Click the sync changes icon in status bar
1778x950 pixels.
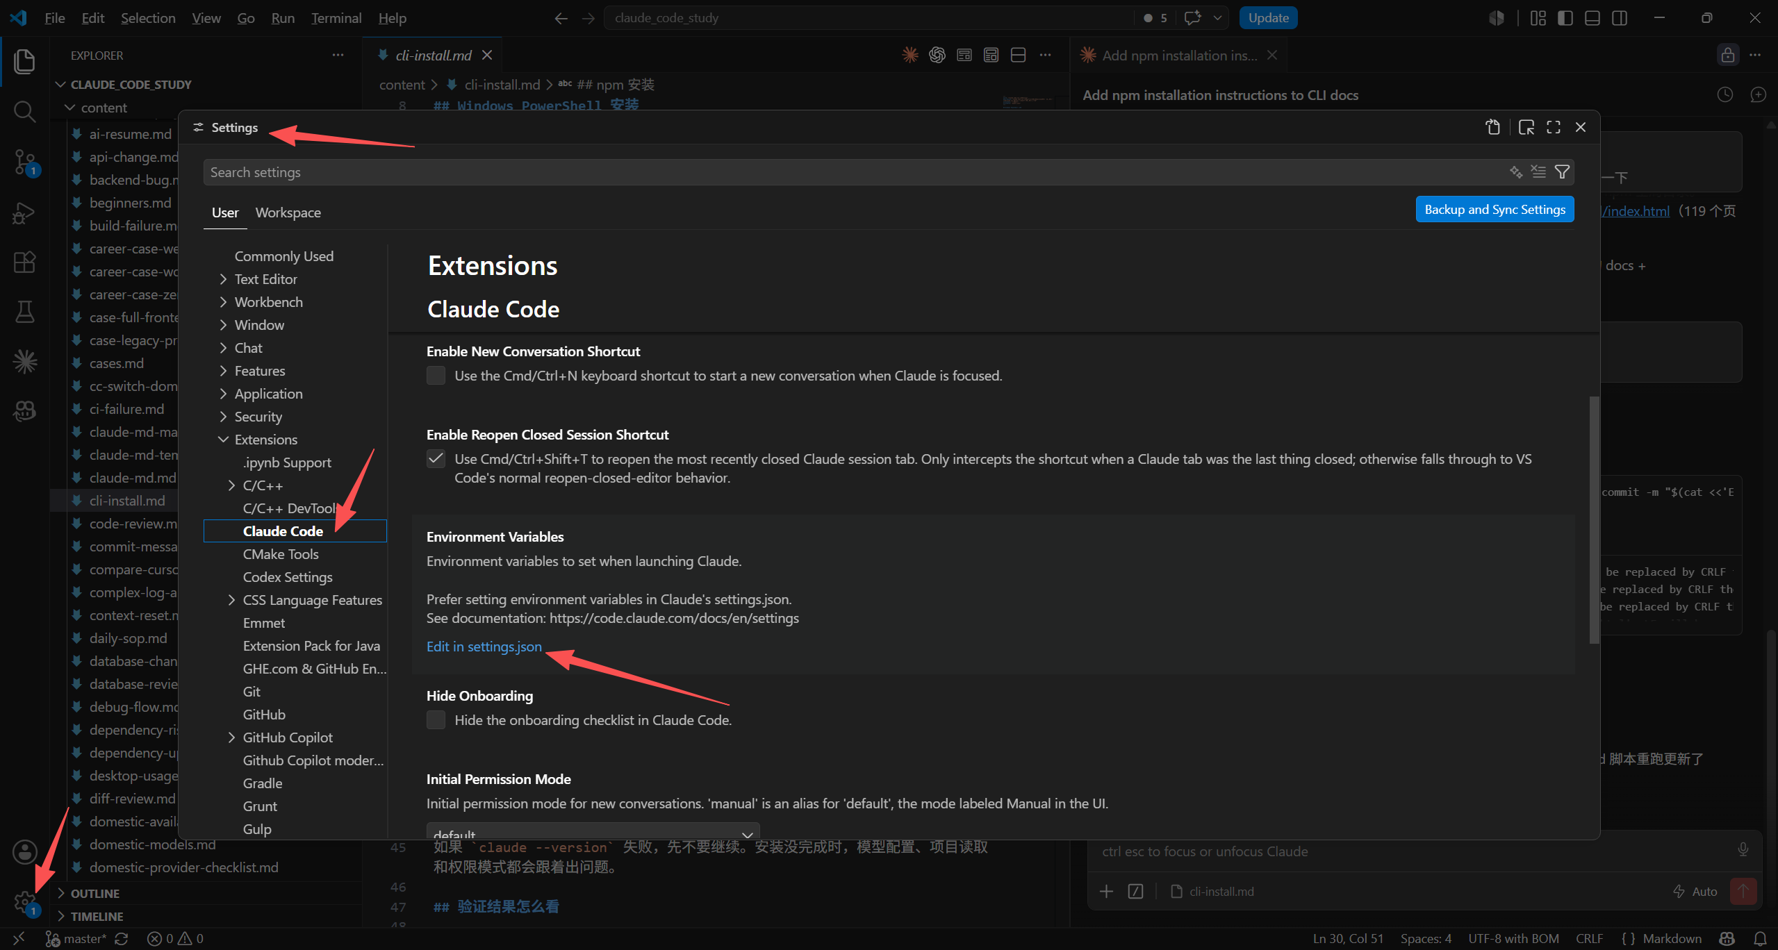coord(122,938)
